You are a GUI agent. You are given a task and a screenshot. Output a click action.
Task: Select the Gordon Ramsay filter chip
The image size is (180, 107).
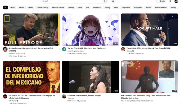42,8
